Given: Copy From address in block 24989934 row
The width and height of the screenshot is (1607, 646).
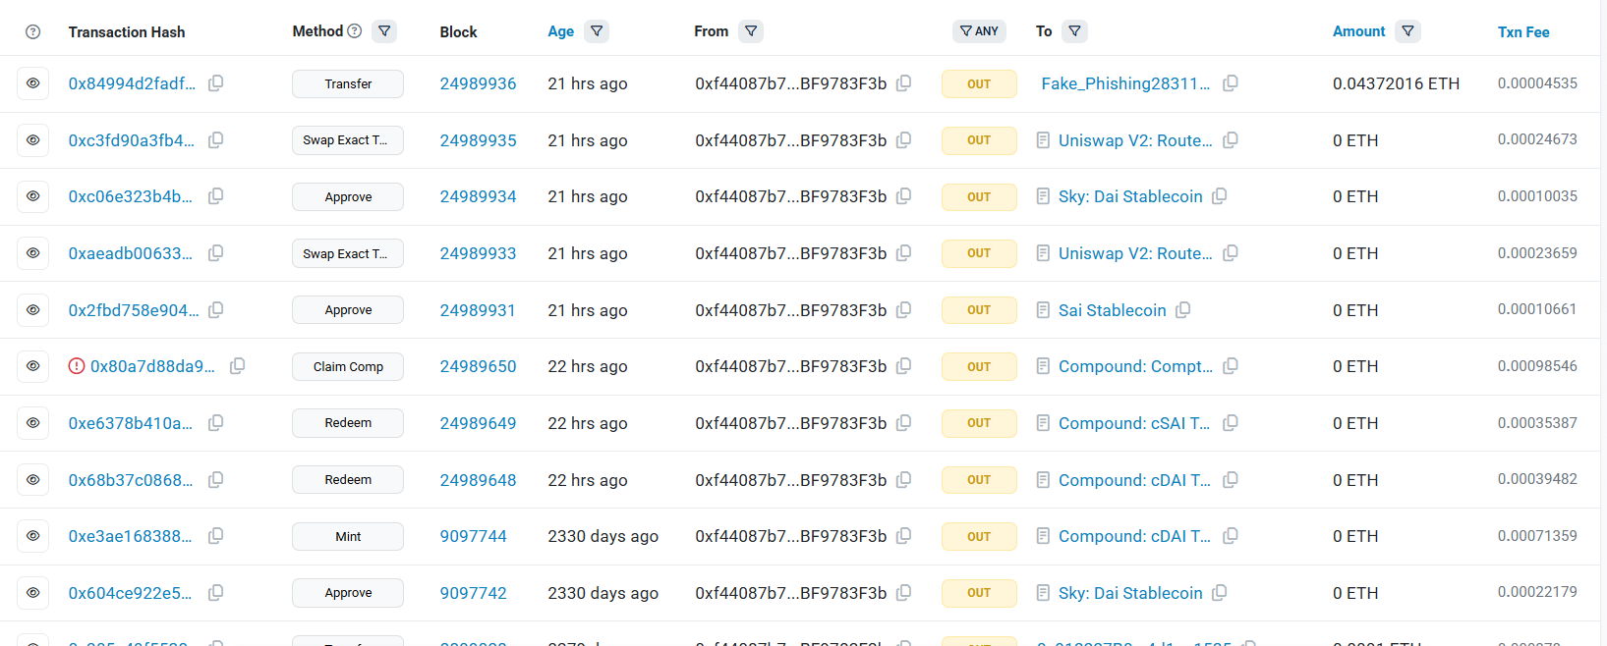Looking at the screenshot, I should coord(904,196).
